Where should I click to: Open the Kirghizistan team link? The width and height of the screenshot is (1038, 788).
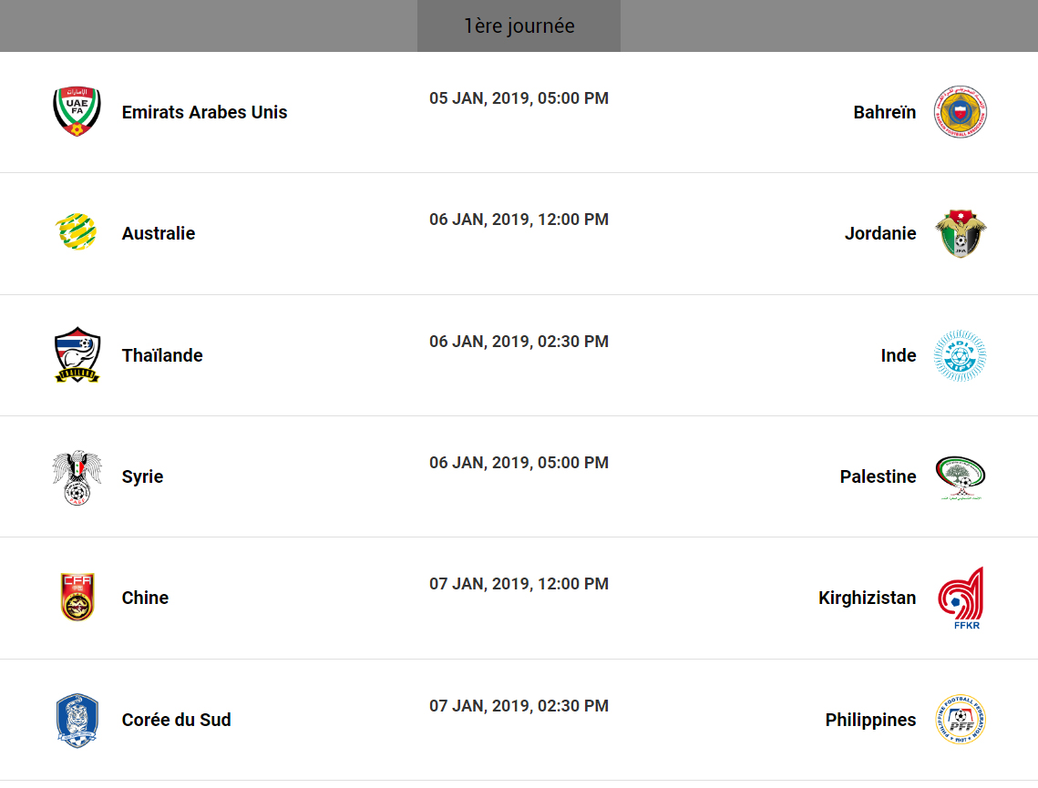pos(867,598)
